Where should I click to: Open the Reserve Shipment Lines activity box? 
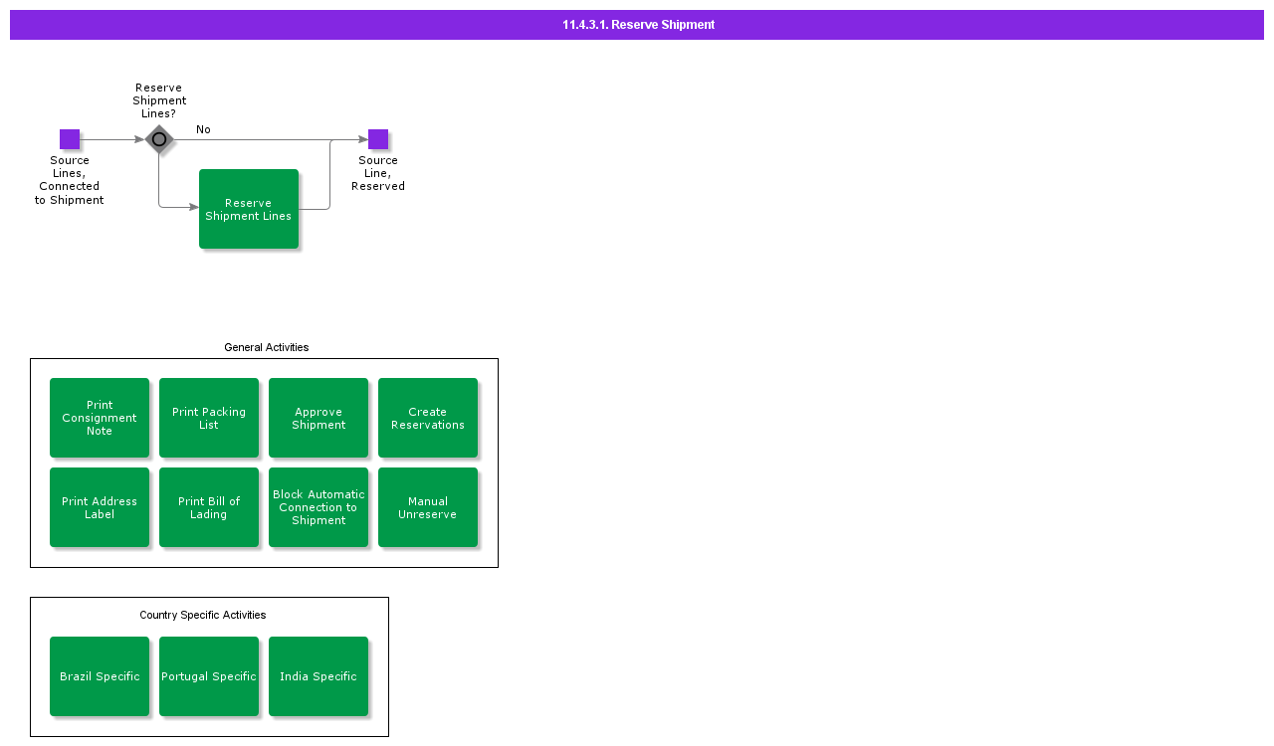tap(249, 209)
